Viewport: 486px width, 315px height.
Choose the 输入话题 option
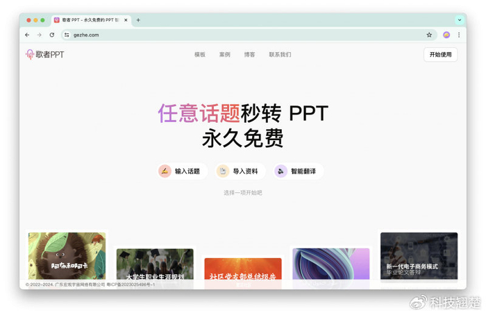182,171
